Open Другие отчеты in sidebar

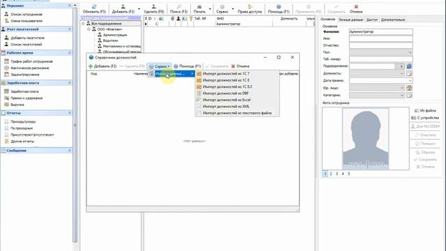tap(22, 142)
